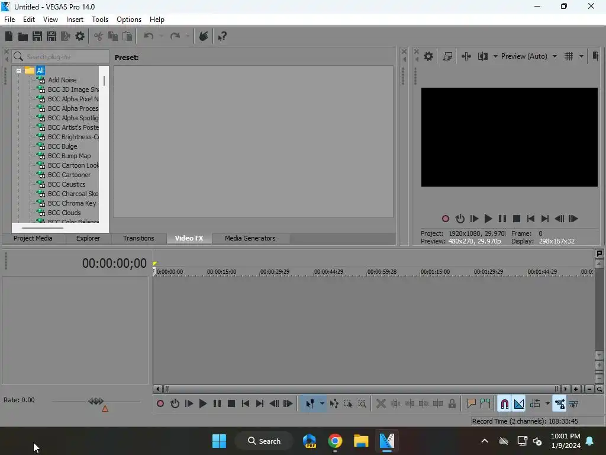The width and height of the screenshot is (606, 455).
Task: Play from the timeline transport bar
Action: (203, 404)
